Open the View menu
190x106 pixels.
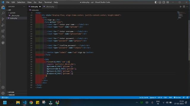tap(29, 2)
